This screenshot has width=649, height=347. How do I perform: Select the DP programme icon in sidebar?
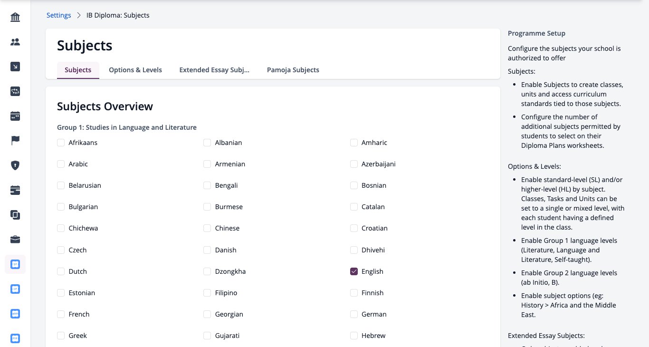[15, 264]
